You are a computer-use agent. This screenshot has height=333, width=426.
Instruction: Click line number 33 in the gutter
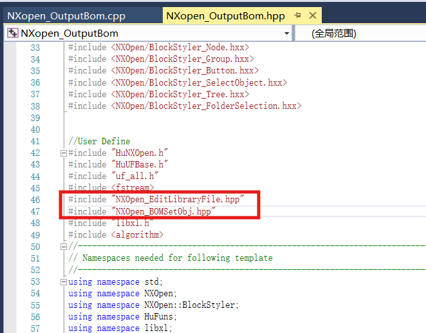[x=35, y=48]
